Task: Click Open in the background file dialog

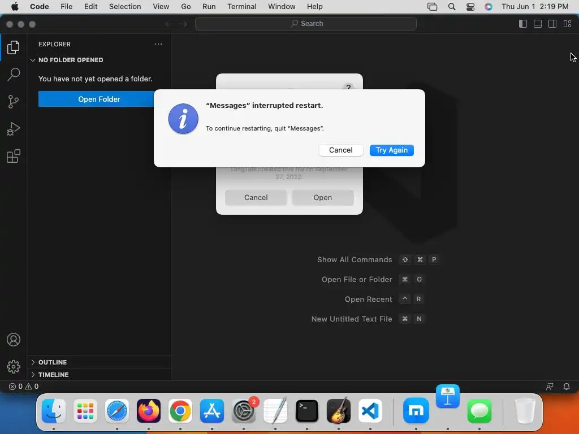Action: [x=322, y=197]
